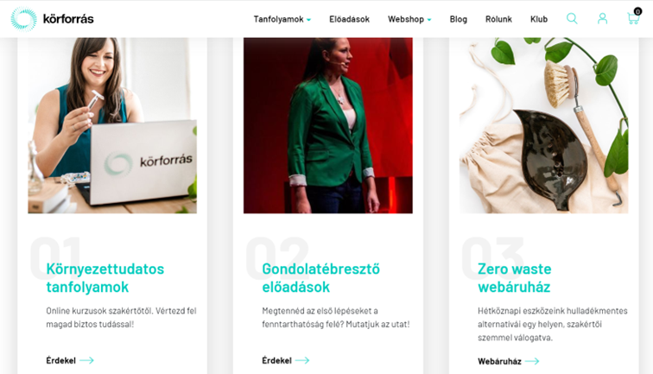Click the arrow after Webáruház link
The width and height of the screenshot is (653, 374).
[x=532, y=362]
